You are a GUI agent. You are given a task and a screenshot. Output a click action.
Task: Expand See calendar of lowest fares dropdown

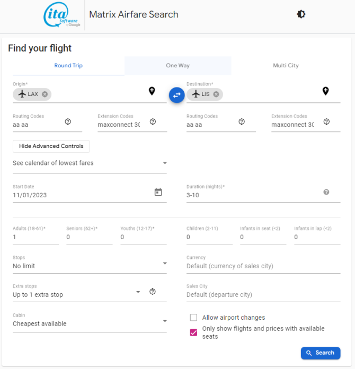pyautogui.click(x=90, y=163)
